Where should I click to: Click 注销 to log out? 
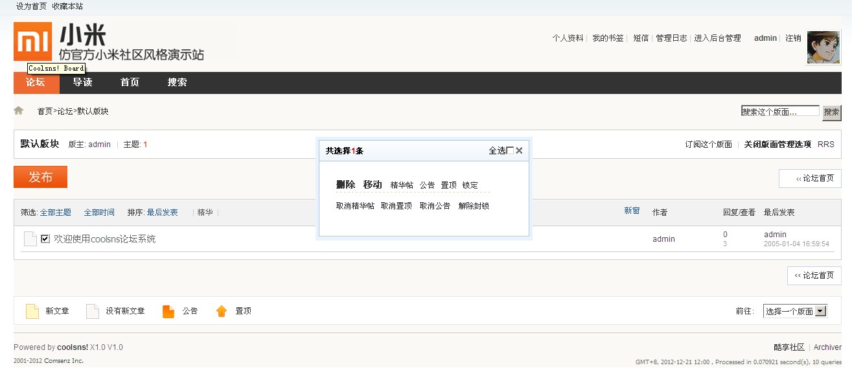(793, 38)
